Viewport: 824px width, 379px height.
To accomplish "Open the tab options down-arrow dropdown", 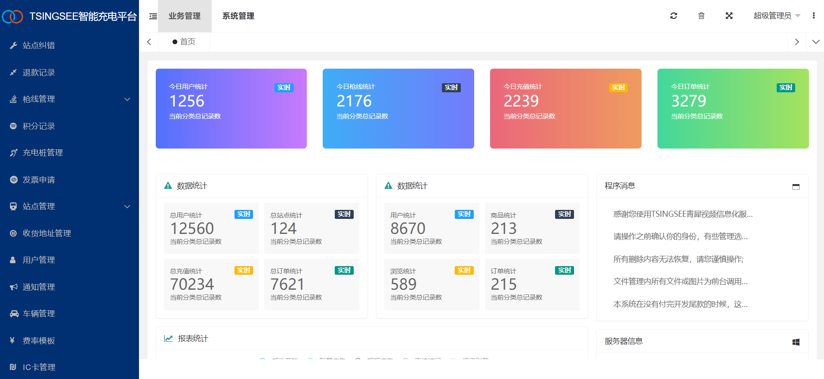I will [816, 42].
